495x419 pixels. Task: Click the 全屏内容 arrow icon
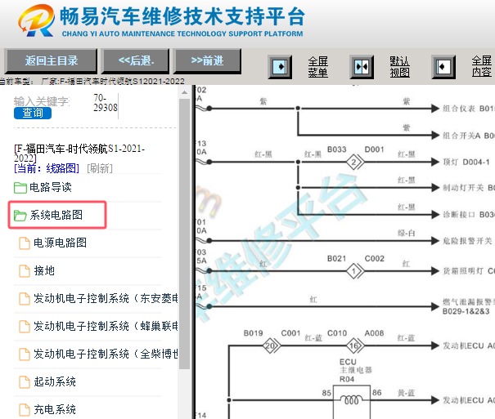(x=443, y=67)
